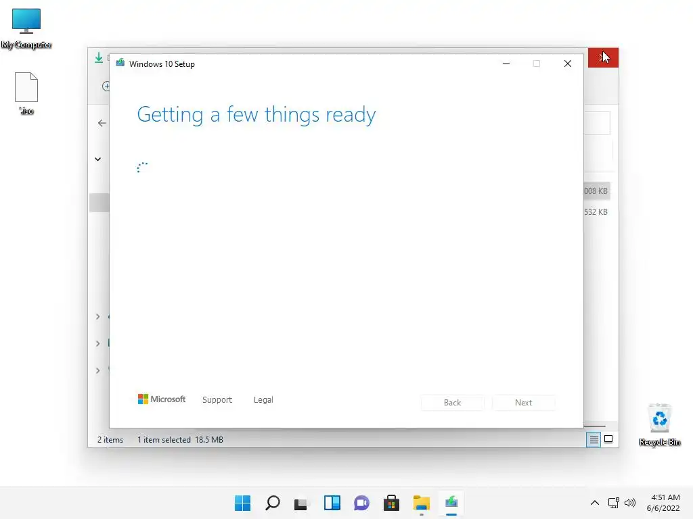
Task: Select the file row showing 008 KB
Action: [597, 191]
